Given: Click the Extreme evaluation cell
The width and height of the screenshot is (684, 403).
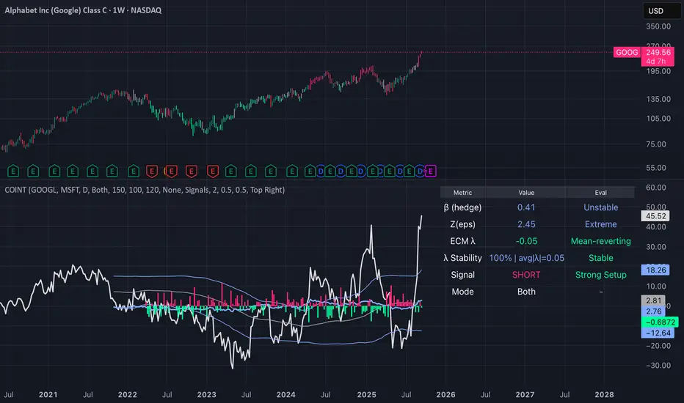Looking at the screenshot, I should 600,224.
